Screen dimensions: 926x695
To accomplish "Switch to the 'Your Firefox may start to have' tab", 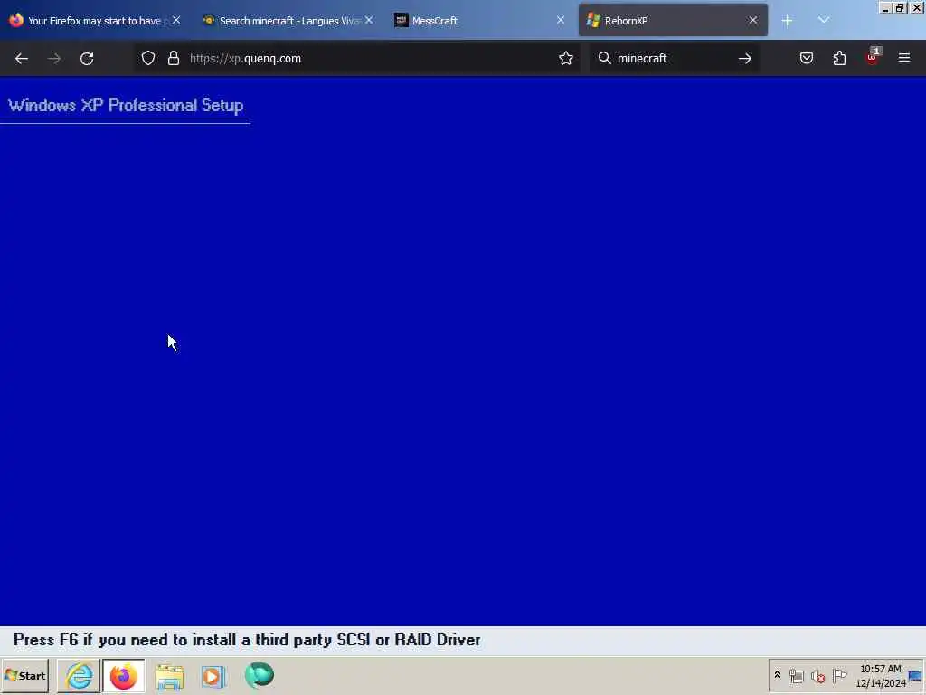I will click(94, 21).
